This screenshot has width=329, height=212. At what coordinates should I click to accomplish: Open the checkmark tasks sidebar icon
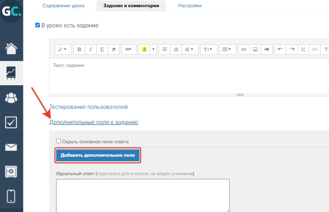point(11,122)
